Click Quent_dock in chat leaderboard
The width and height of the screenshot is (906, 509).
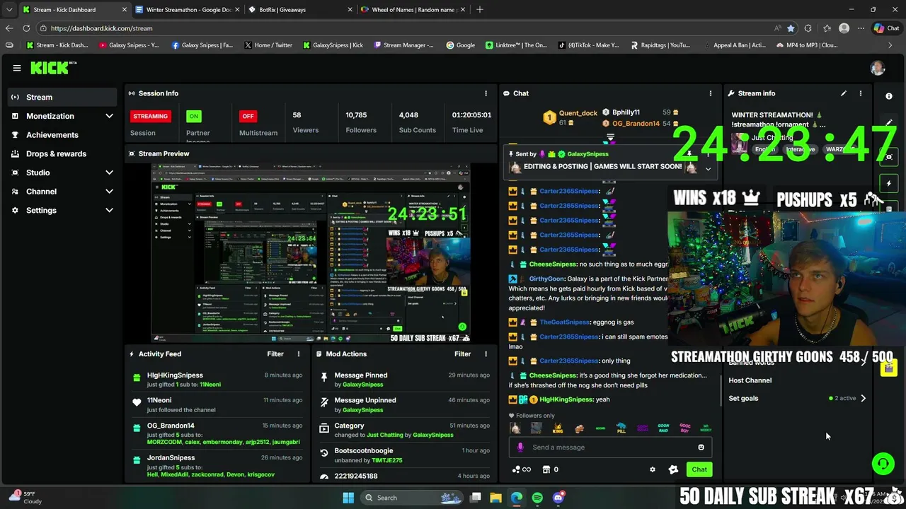578,113
